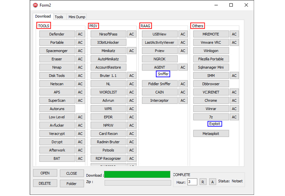Click the Autoruns button
The image size is (285, 196).
57,109
